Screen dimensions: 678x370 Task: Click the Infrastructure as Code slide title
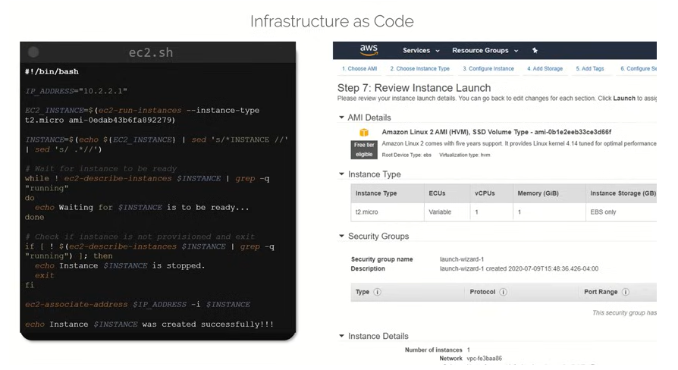pyautogui.click(x=331, y=21)
